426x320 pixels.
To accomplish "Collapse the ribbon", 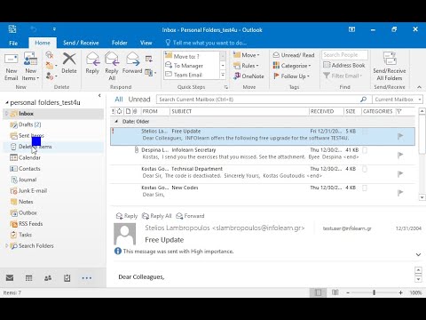I will (x=419, y=87).
